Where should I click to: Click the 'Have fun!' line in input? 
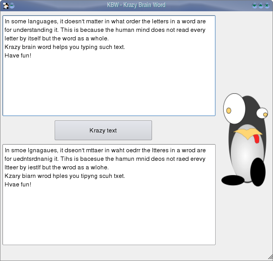[x=18, y=56]
